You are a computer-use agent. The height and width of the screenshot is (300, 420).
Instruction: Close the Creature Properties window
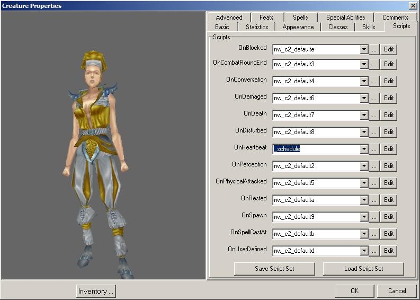tap(413, 5)
